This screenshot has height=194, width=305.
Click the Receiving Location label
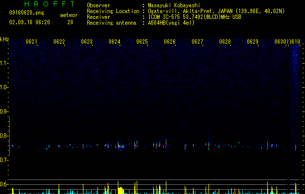tap(113, 11)
